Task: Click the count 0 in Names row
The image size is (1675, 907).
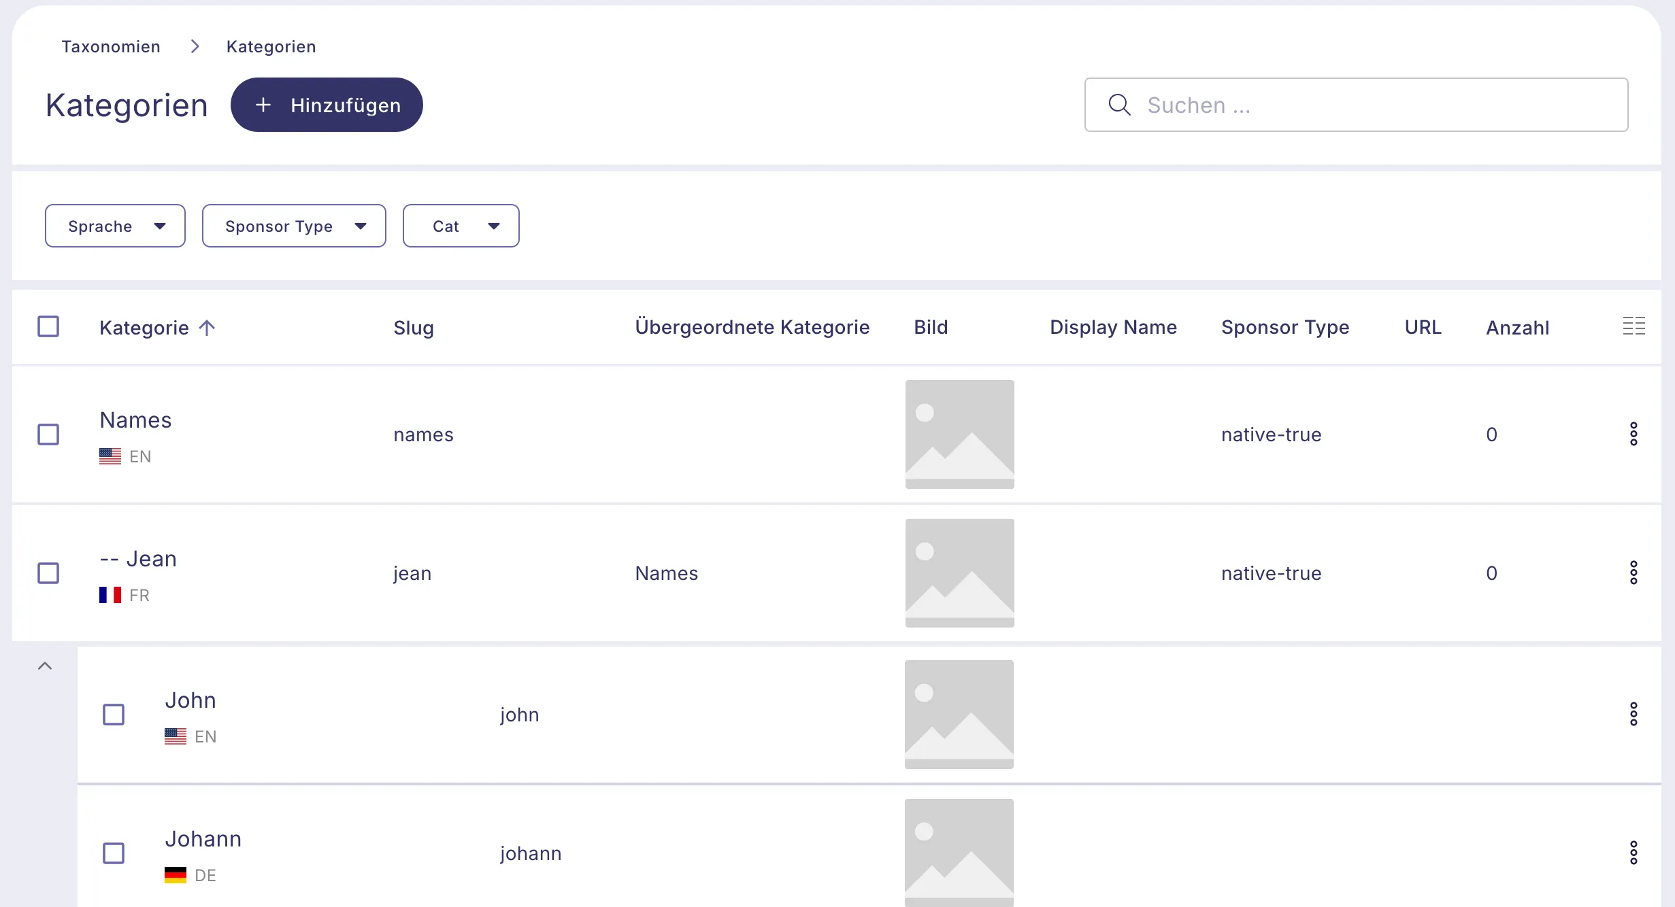Action: tap(1491, 434)
